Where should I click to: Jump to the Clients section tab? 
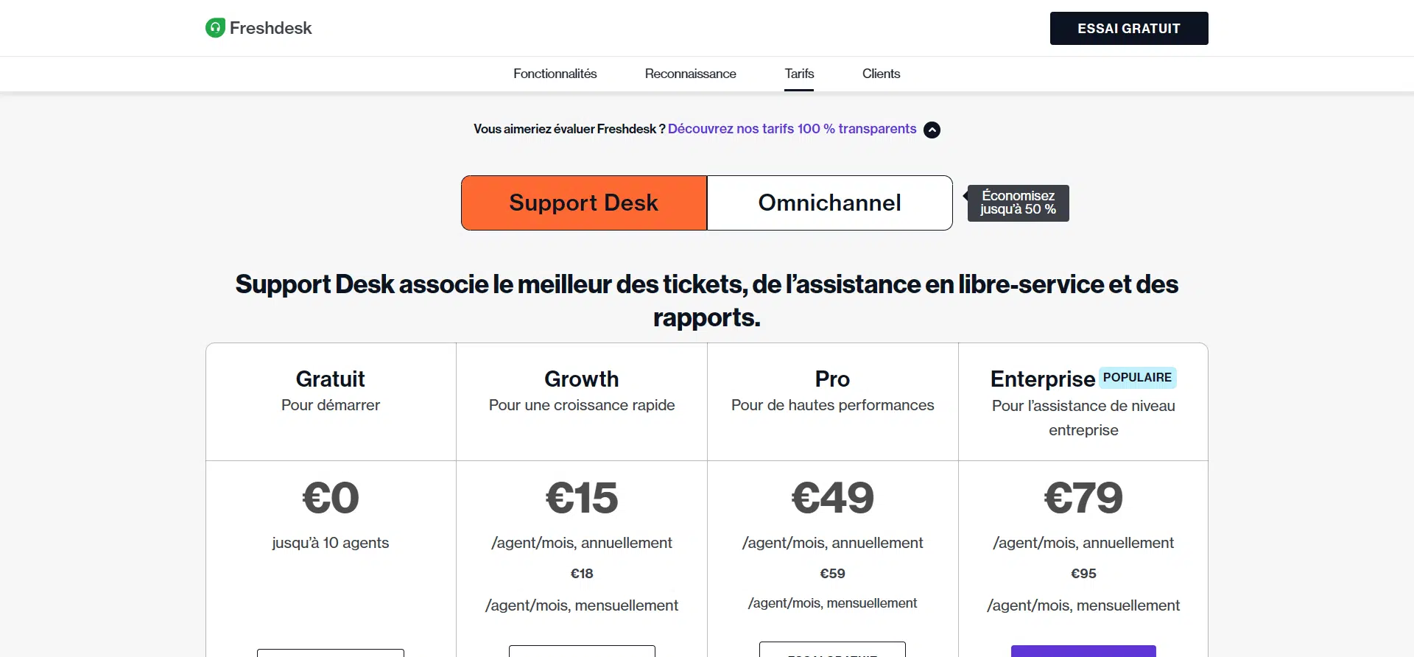(881, 74)
